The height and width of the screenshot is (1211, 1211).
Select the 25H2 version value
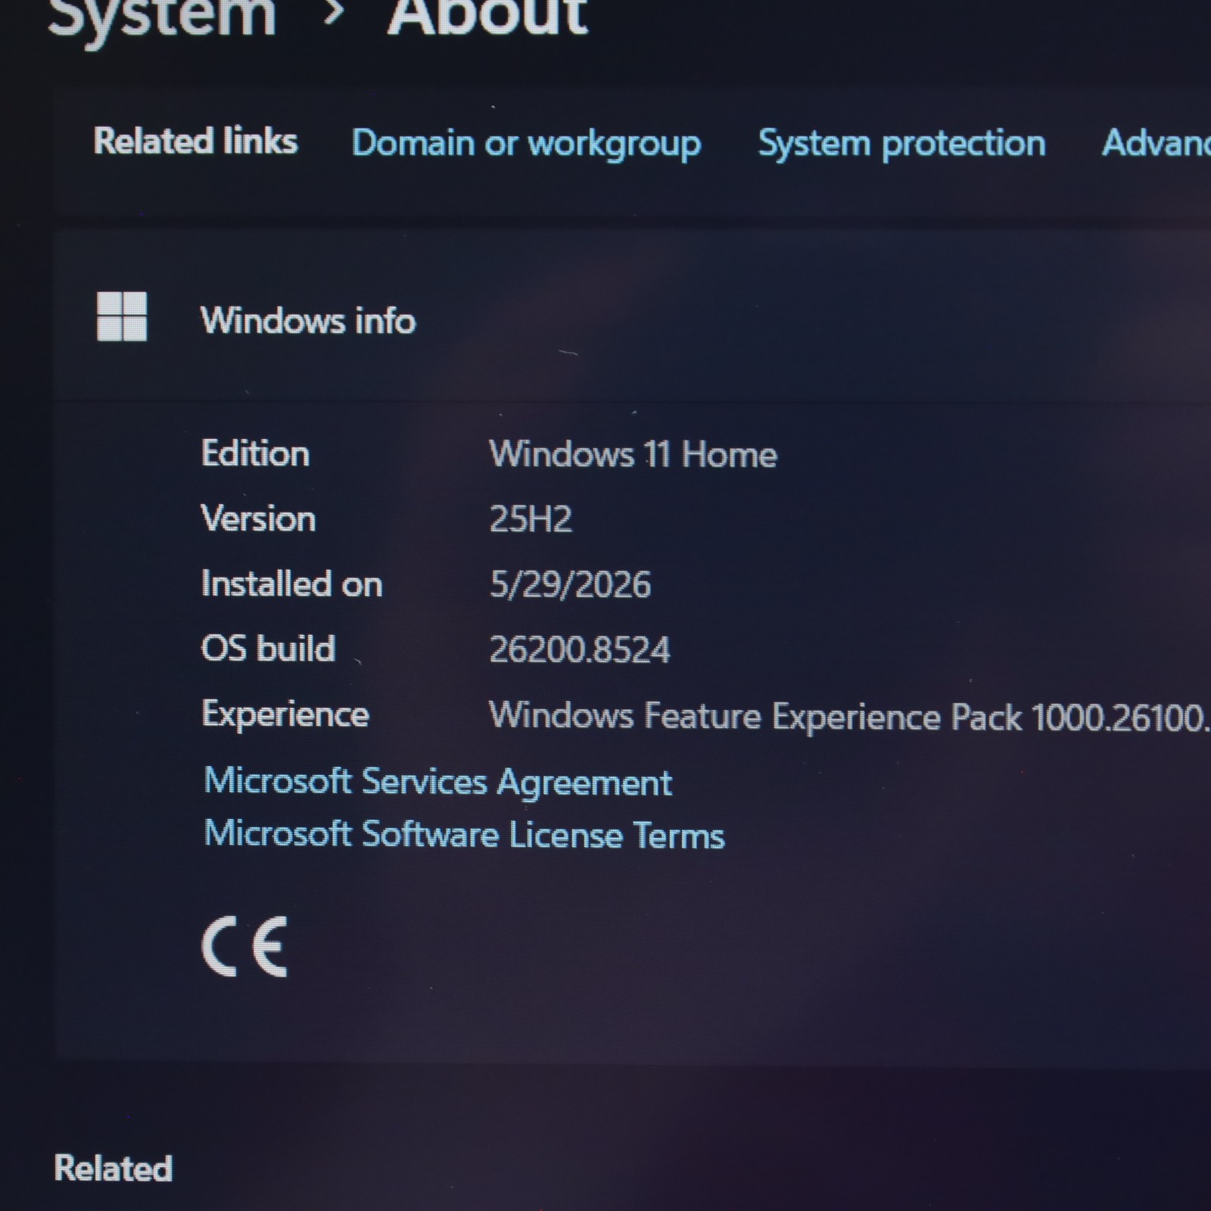(531, 519)
